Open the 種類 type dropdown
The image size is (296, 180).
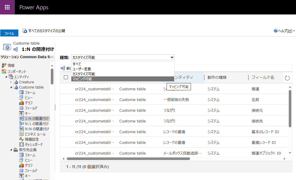pos(123,57)
